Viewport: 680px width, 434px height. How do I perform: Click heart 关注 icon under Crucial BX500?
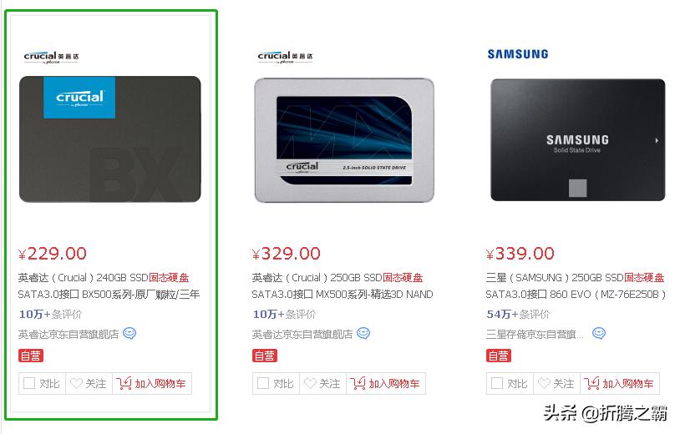[76, 383]
